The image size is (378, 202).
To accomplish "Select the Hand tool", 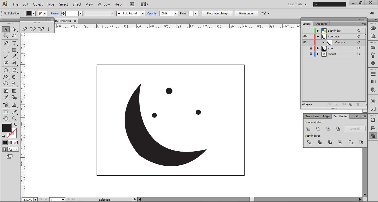I will [x=6, y=119].
